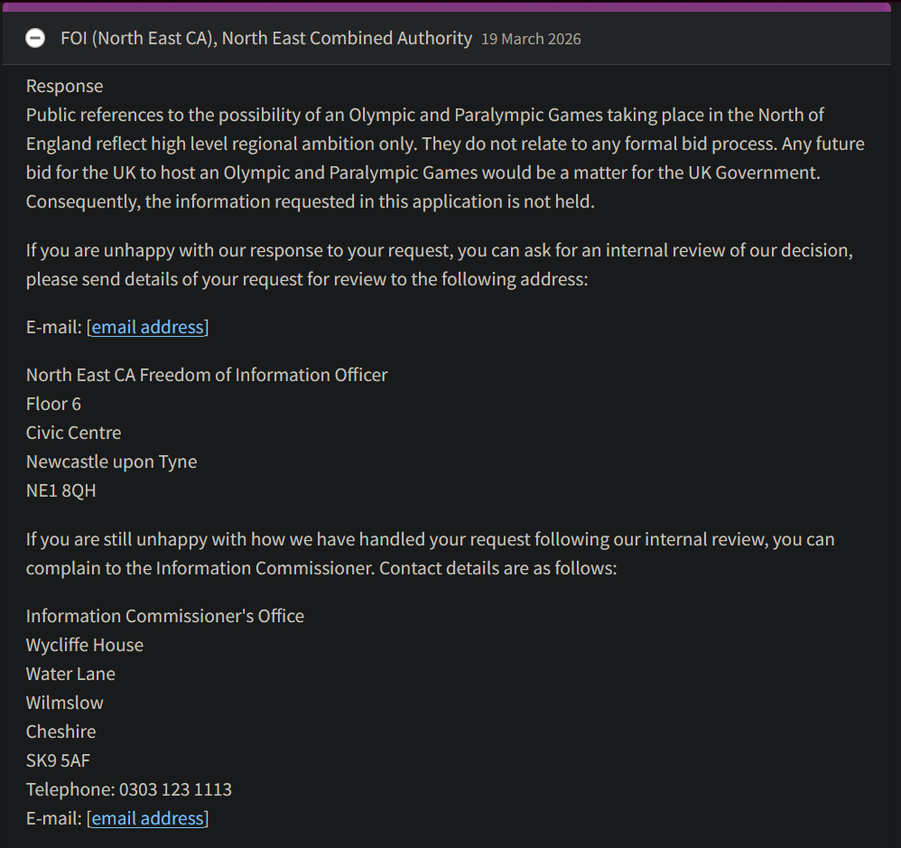The height and width of the screenshot is (848, 901).
Task: Open the email address link under the review request
Action: point(148,327)
